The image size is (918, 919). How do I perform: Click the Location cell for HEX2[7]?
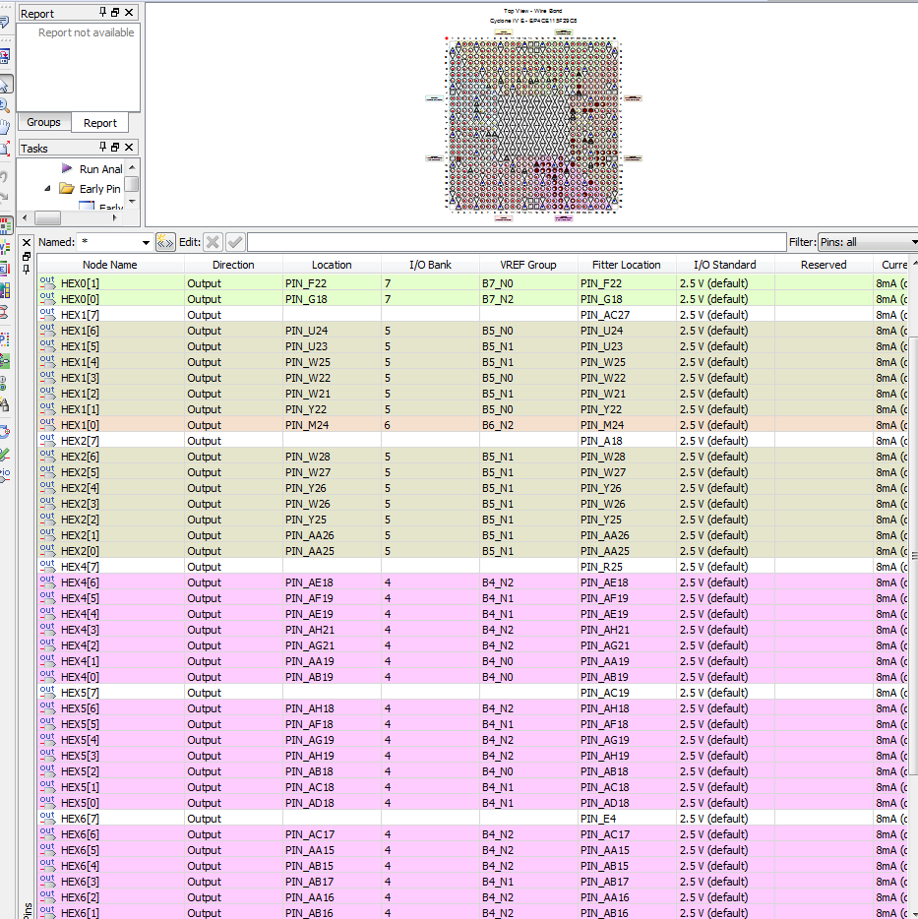pos(332,441)
